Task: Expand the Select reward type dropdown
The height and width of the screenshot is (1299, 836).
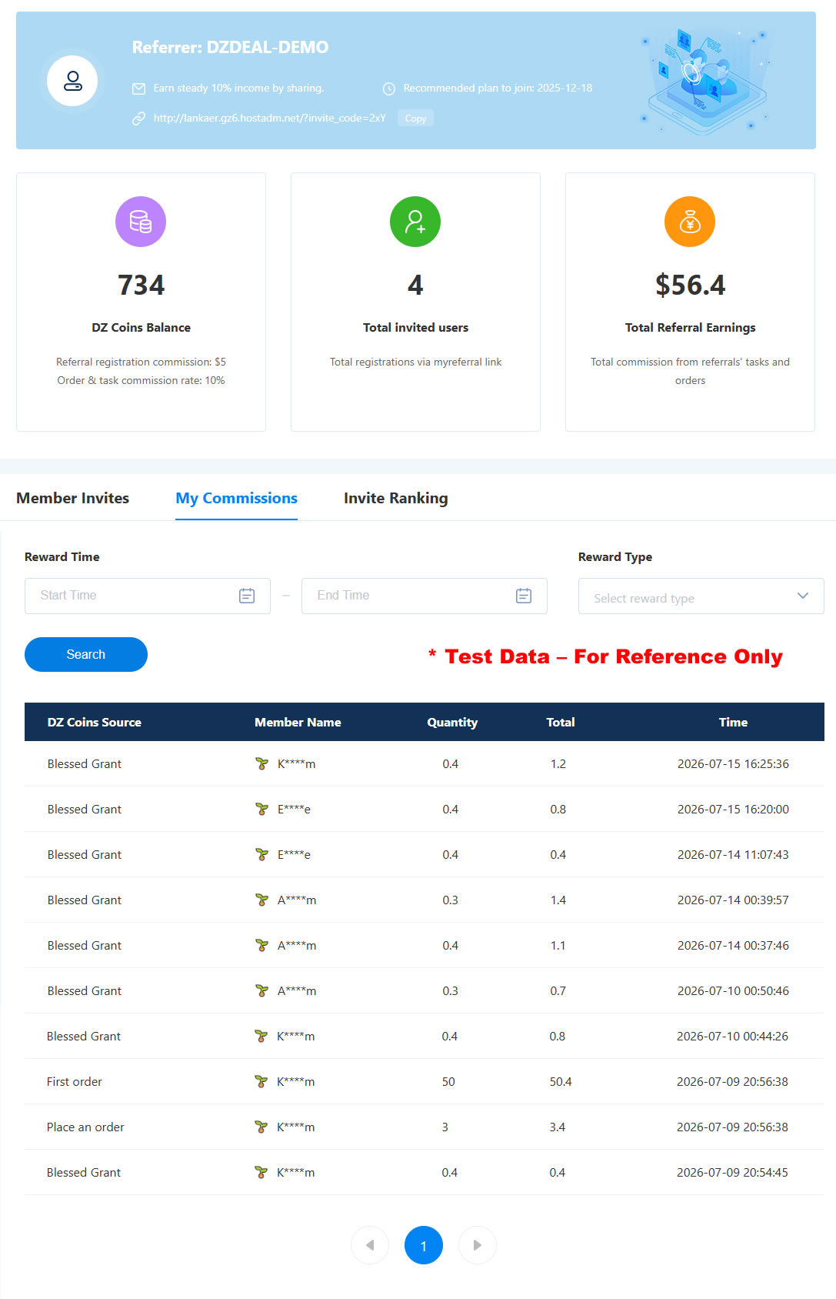Action: (701, 596)
